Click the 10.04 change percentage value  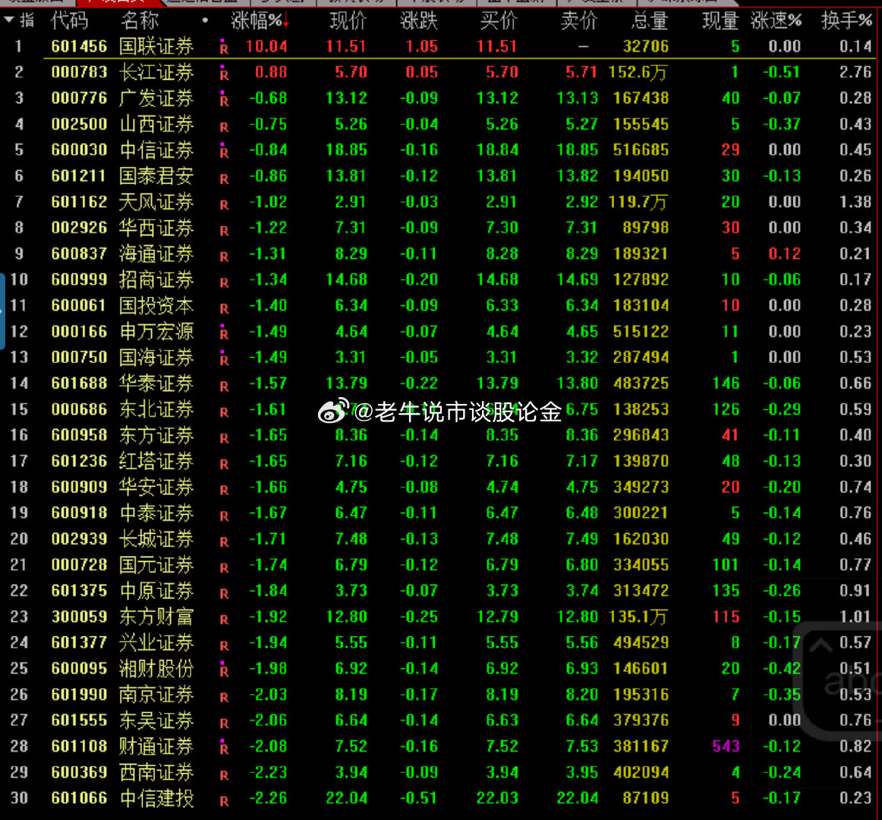tap(266, 46)
